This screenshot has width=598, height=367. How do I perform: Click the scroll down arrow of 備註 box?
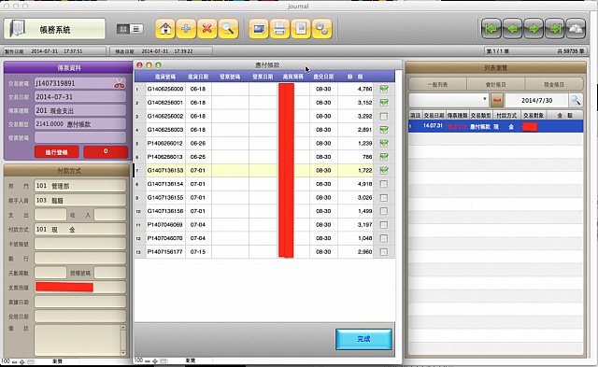pyautogui.click(x=123, y=353)
